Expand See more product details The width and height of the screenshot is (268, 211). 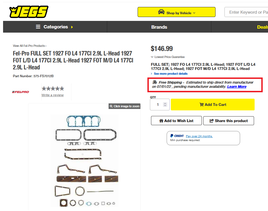pos(170,74)
